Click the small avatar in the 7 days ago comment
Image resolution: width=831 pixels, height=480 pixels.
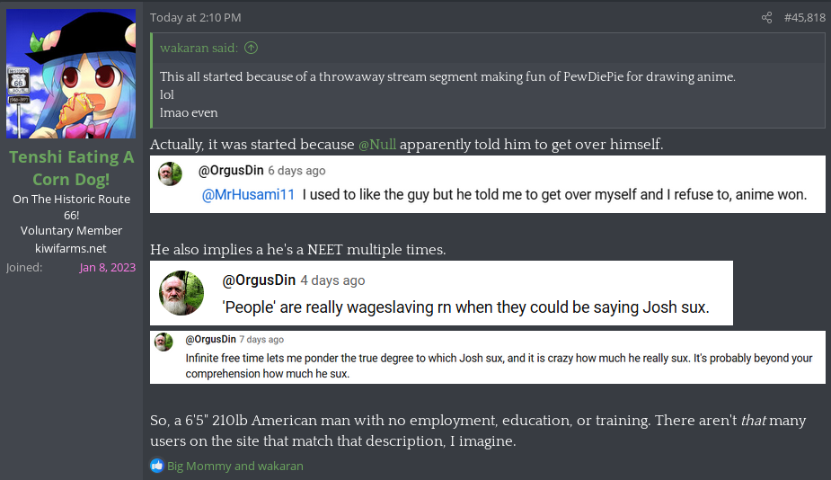pyautogui.click(x=164, y=342)
